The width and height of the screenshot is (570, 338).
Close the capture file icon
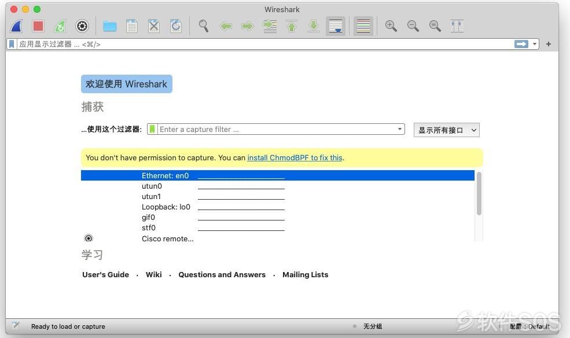154,26
